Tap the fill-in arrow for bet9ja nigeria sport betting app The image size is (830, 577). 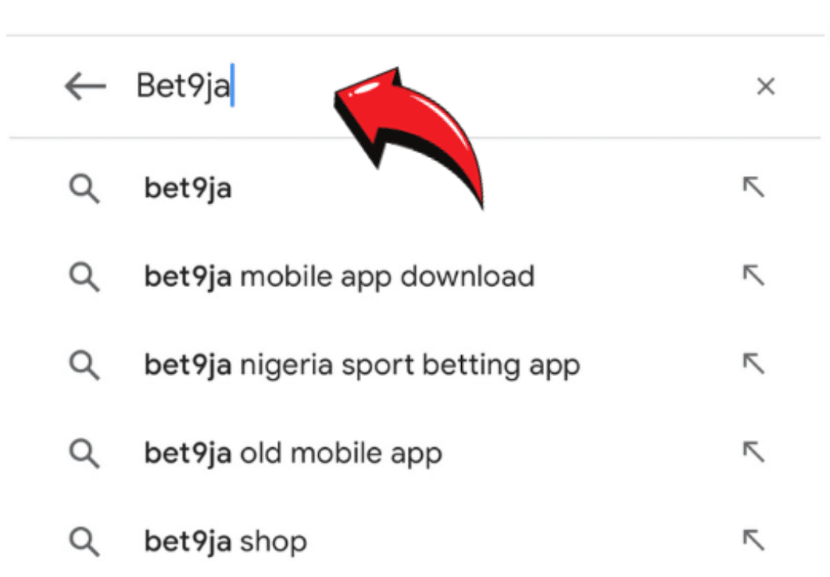(x=755, y=364)
